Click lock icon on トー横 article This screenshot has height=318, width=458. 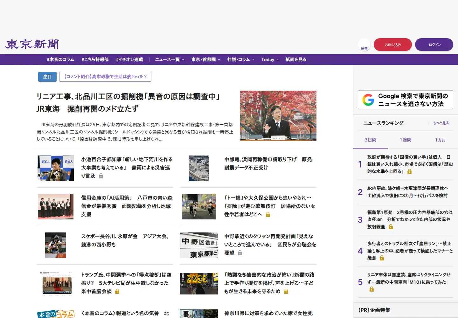[x=268, y=214]
